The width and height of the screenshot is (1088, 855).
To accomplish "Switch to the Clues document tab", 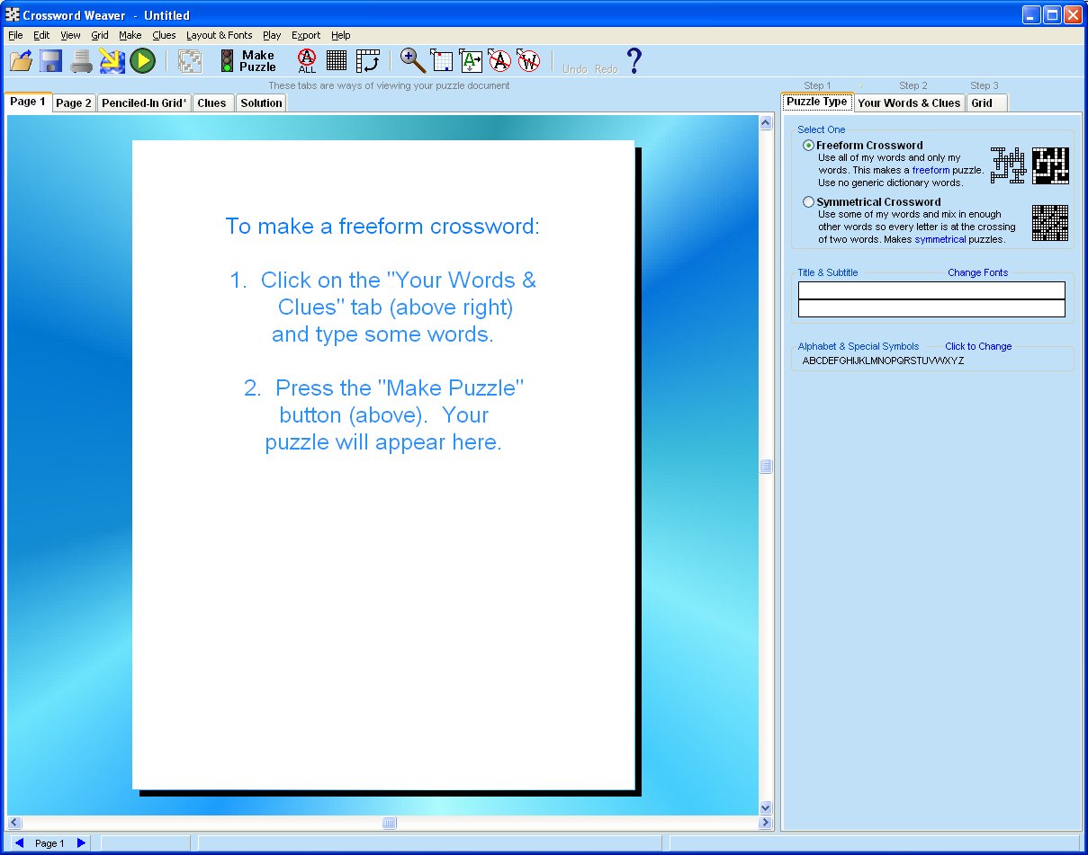I will click(212, 103).
